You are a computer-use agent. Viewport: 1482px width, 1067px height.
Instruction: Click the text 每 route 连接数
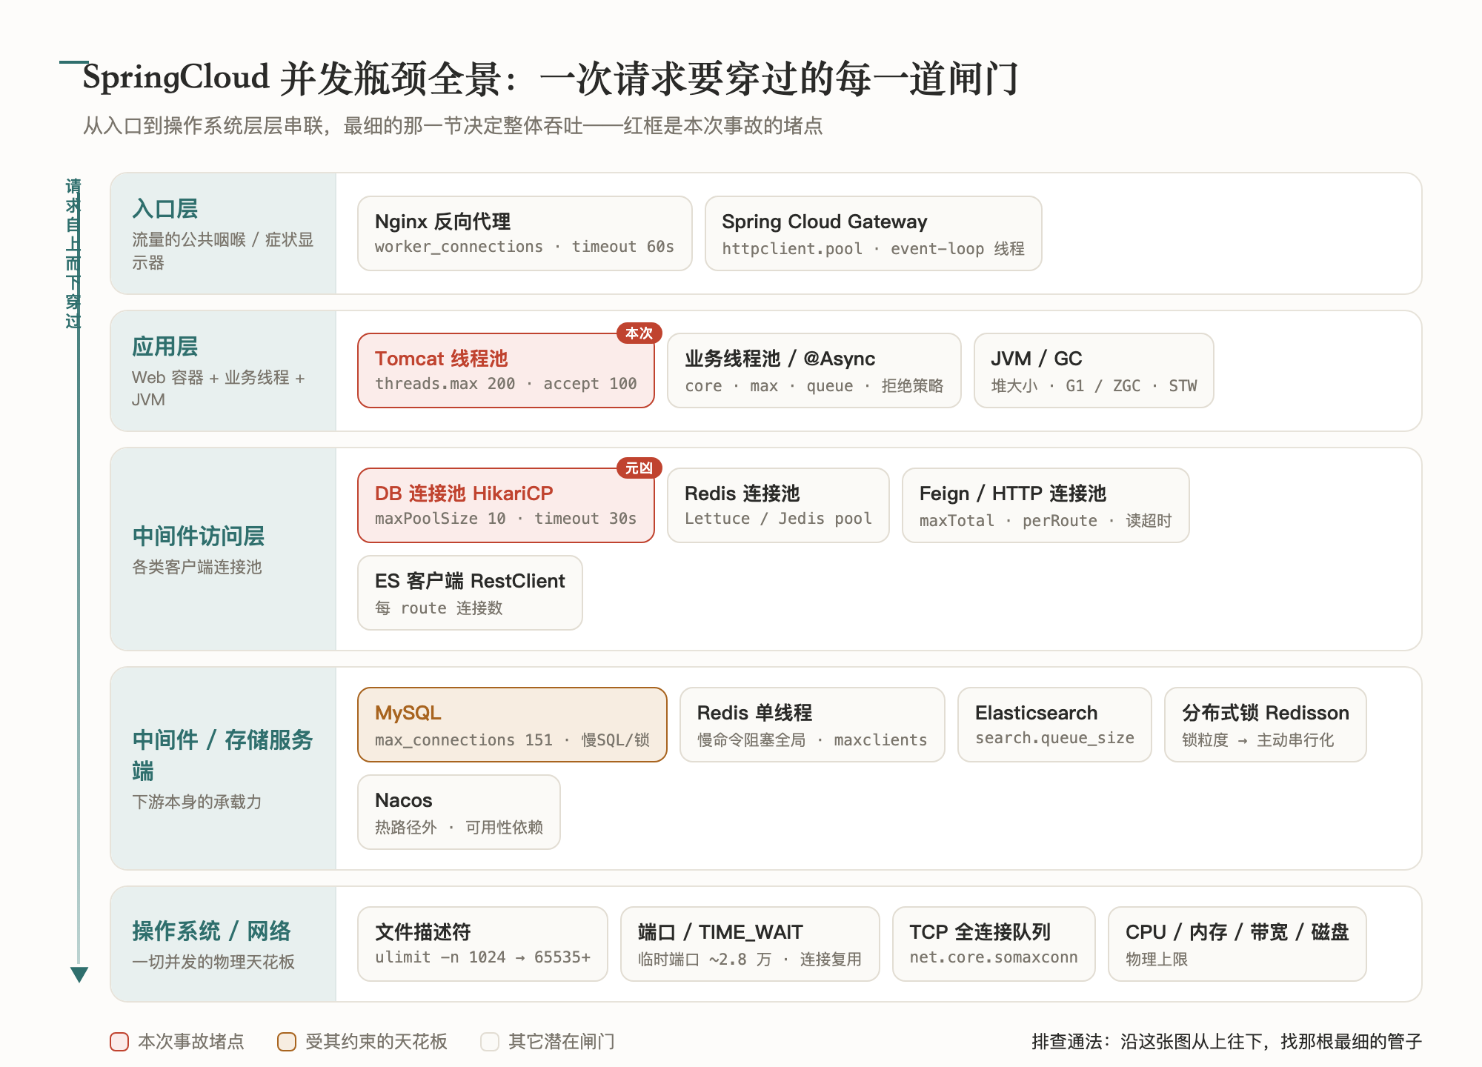tap(439, 608)
